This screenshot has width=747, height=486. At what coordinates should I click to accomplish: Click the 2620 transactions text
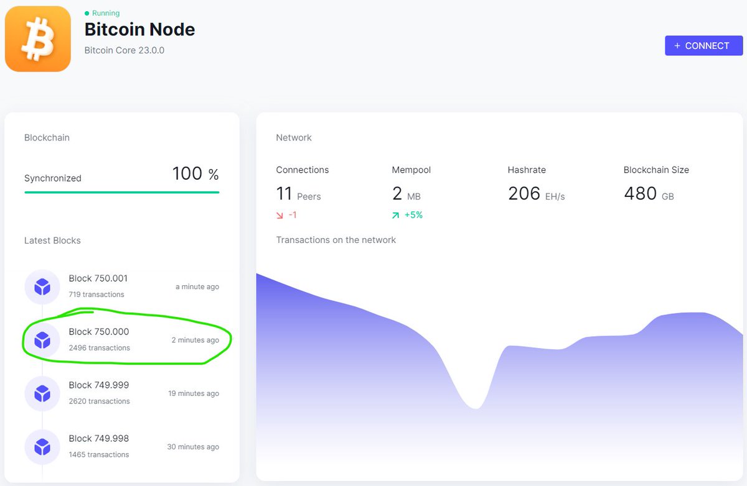100,401
